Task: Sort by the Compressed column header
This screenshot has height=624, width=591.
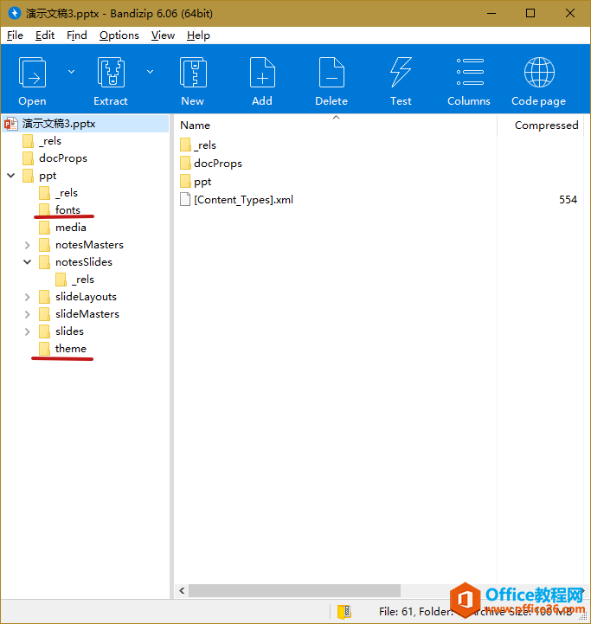Action: pyautogui.click(x=546, y=125)
